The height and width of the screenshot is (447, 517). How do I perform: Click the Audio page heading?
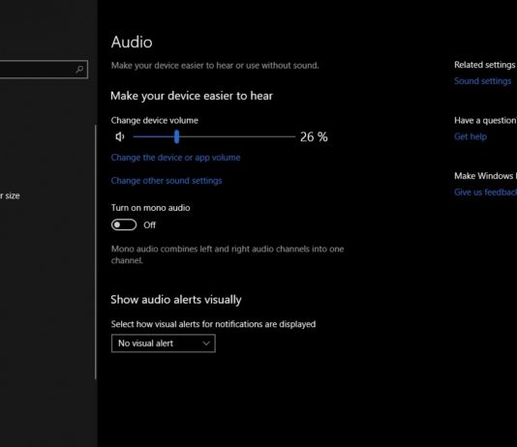(132, 43)
